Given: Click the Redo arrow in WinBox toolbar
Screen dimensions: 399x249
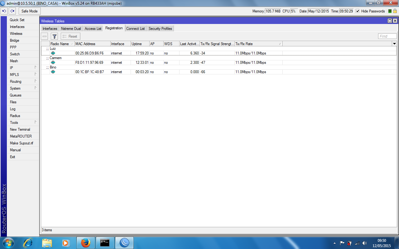Looking at the screenshot, I should (x=12, y=11).
